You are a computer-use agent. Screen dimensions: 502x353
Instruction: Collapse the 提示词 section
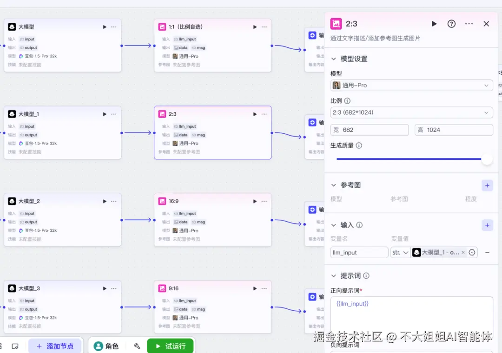point(334,276)
